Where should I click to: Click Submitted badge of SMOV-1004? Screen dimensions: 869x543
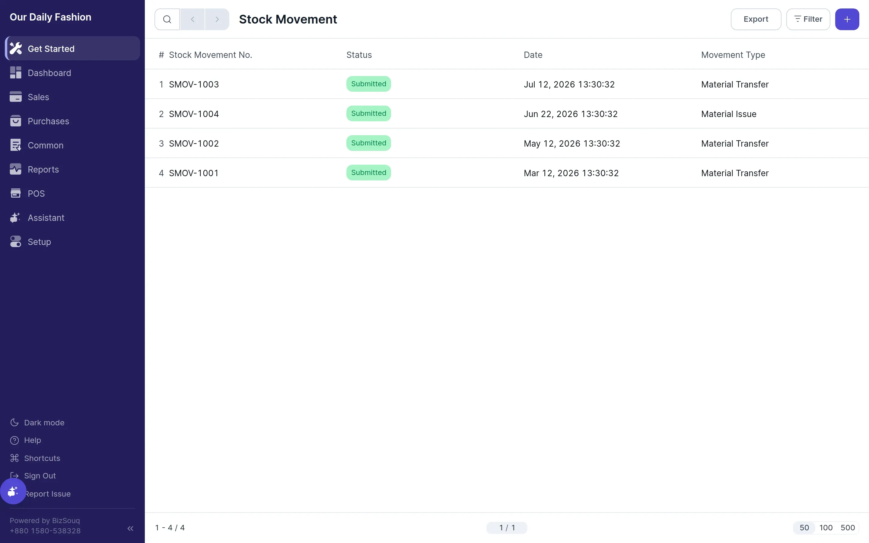click(x=368, y=113)
